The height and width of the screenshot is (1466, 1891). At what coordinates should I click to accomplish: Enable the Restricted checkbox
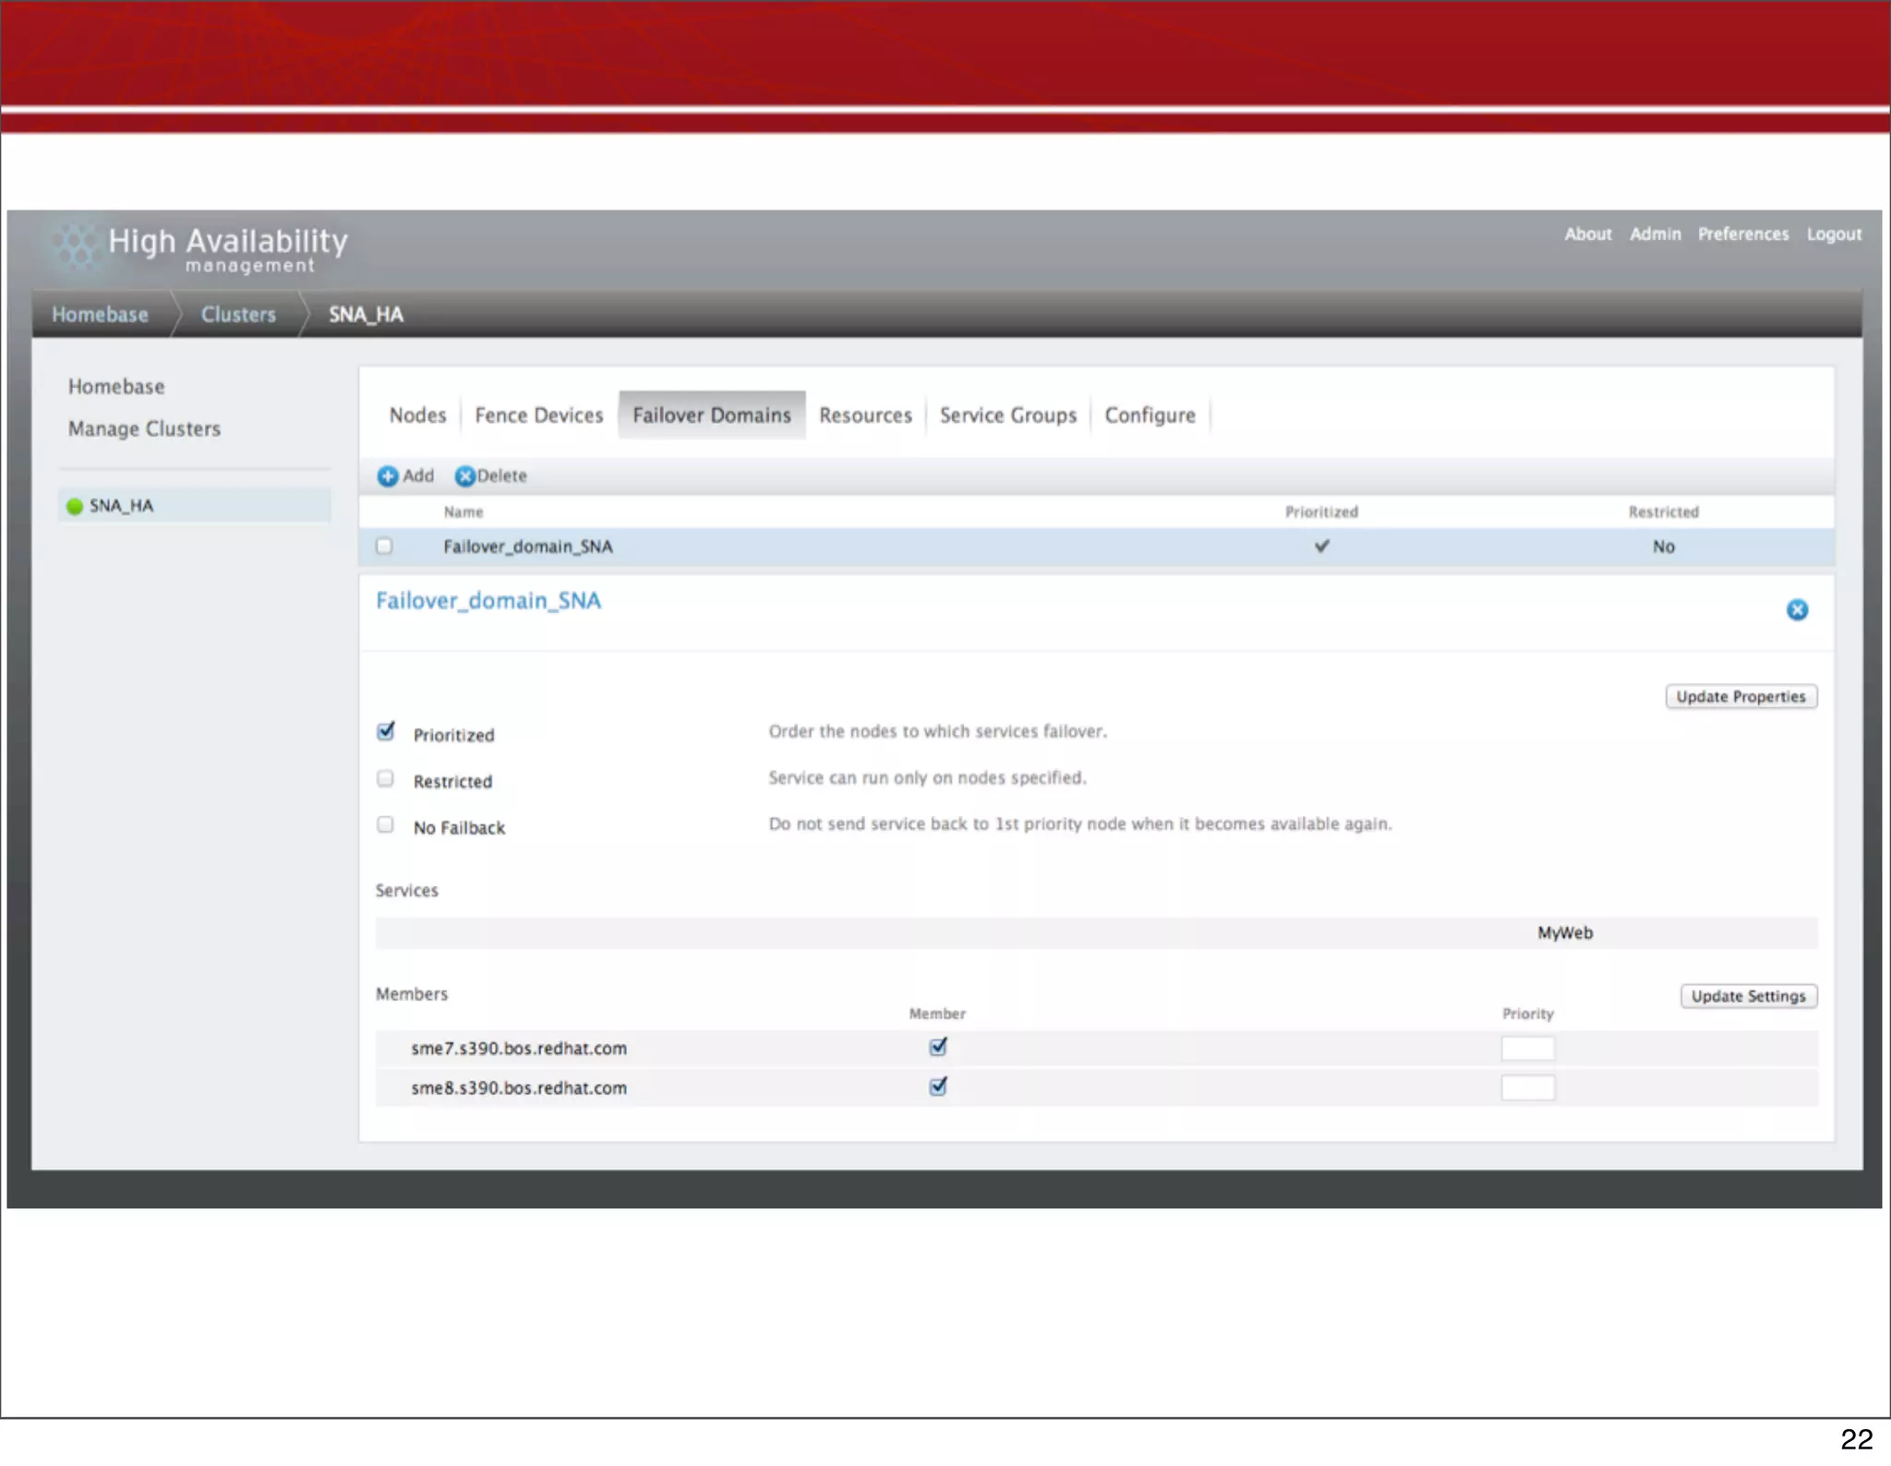(x=386, y=779)
